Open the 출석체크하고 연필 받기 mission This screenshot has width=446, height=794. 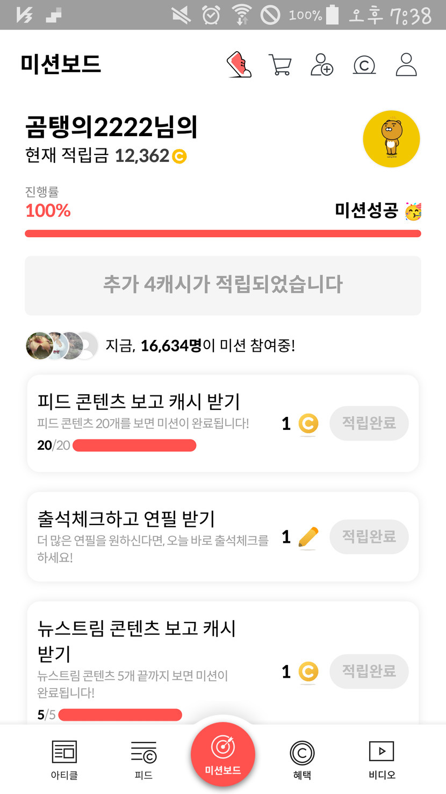point(127,519)
